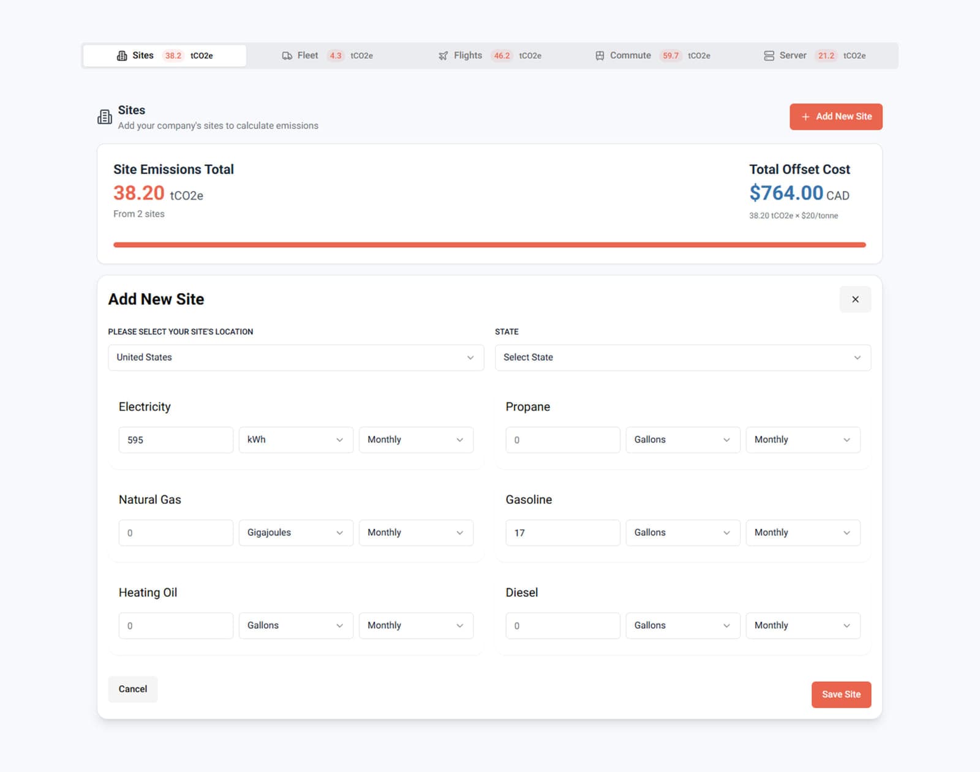Click the Flights tab airplane icon
The width and height of the screenshot is (980, 772).
(x=443, y=56)
